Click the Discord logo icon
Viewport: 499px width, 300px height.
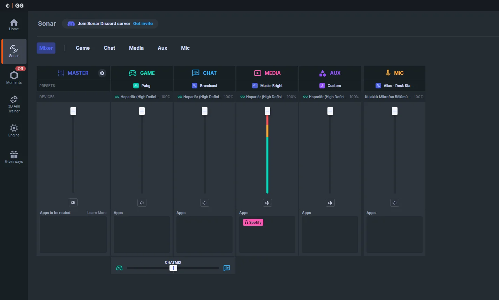pyautogui.click(x=71, y=24)
